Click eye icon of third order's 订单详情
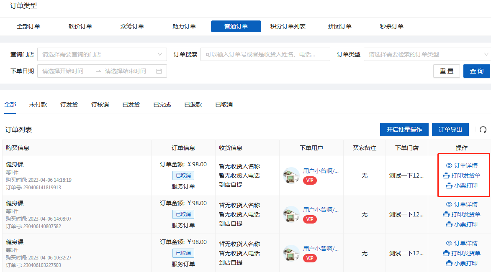Image resolution: width=491 pixels, height=272 pixels. point(449,244)
